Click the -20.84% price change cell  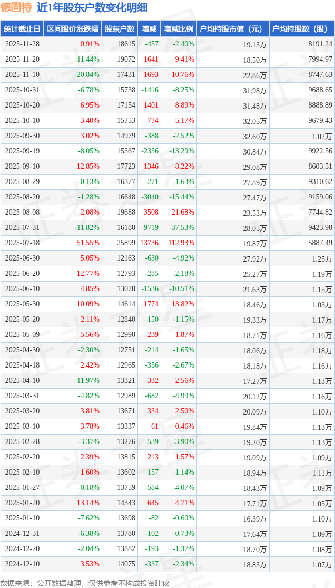click(x=86, y=75)
